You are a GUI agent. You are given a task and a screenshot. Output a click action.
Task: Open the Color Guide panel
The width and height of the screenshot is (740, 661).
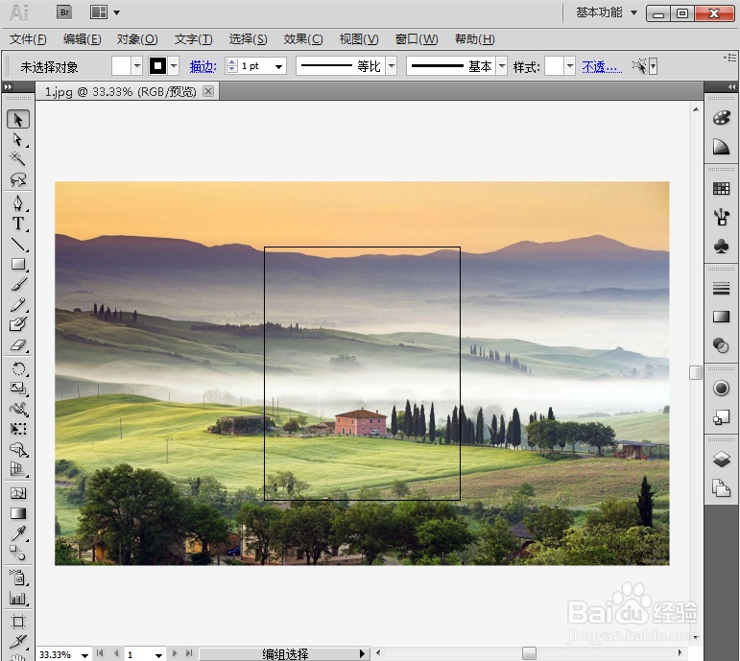(x=721, y=147)
